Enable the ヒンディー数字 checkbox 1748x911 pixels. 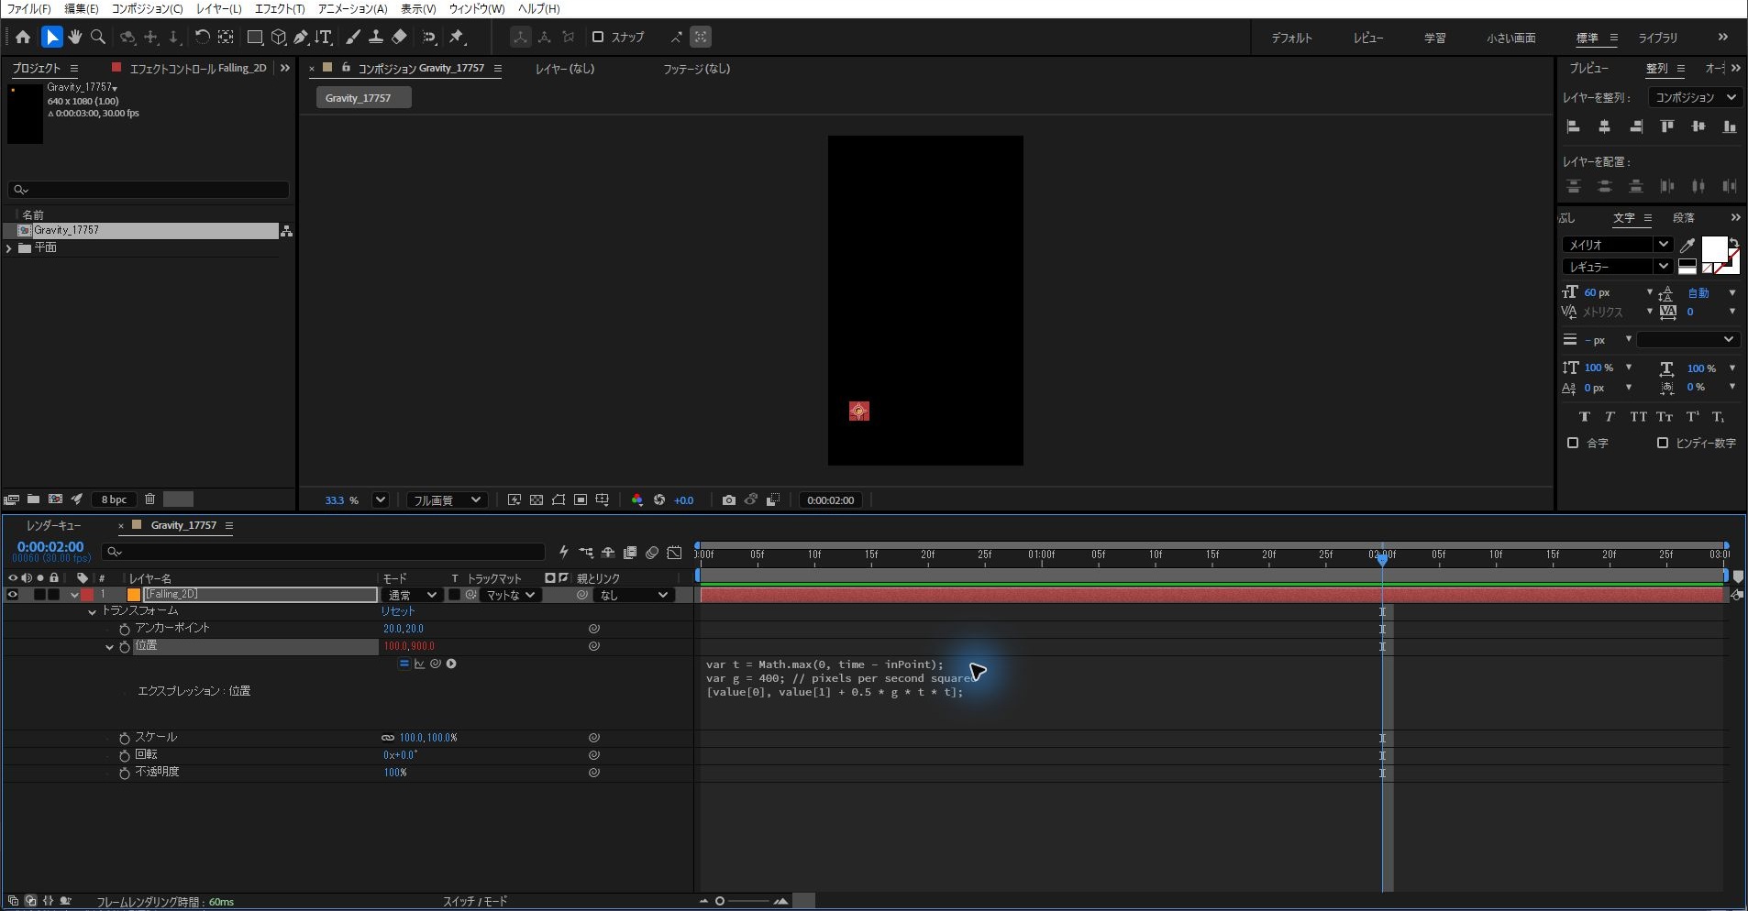[x=1663, y=443]
